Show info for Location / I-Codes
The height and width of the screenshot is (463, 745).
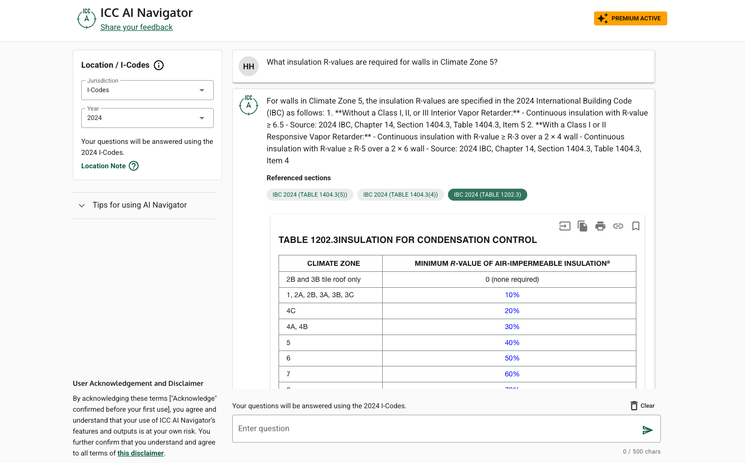point(159,65)
